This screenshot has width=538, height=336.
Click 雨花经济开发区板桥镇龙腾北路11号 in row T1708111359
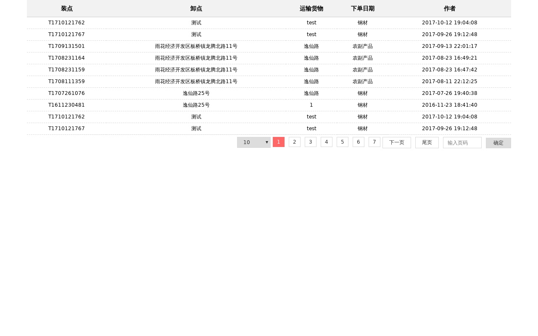pos(196,81)
